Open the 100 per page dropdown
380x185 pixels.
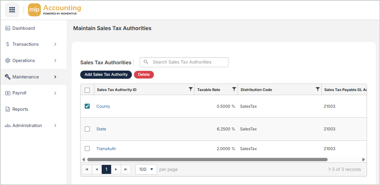(x=146, y=169)
